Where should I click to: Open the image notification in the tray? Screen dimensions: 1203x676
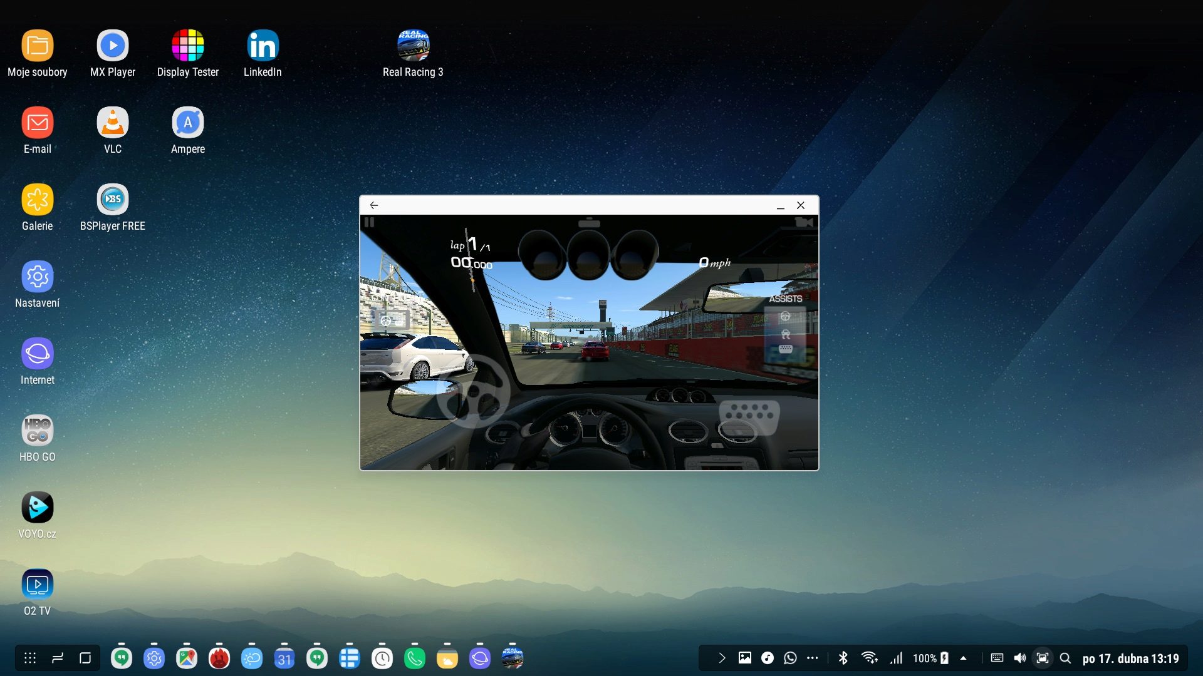tap(744, 658)
